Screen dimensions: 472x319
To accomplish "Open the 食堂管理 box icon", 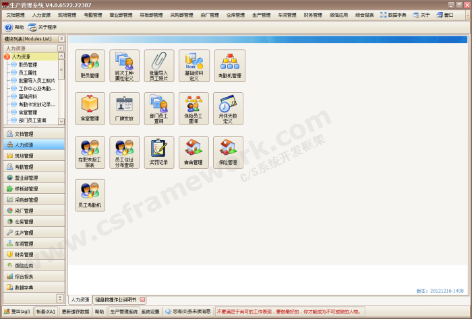I will 90,108.
